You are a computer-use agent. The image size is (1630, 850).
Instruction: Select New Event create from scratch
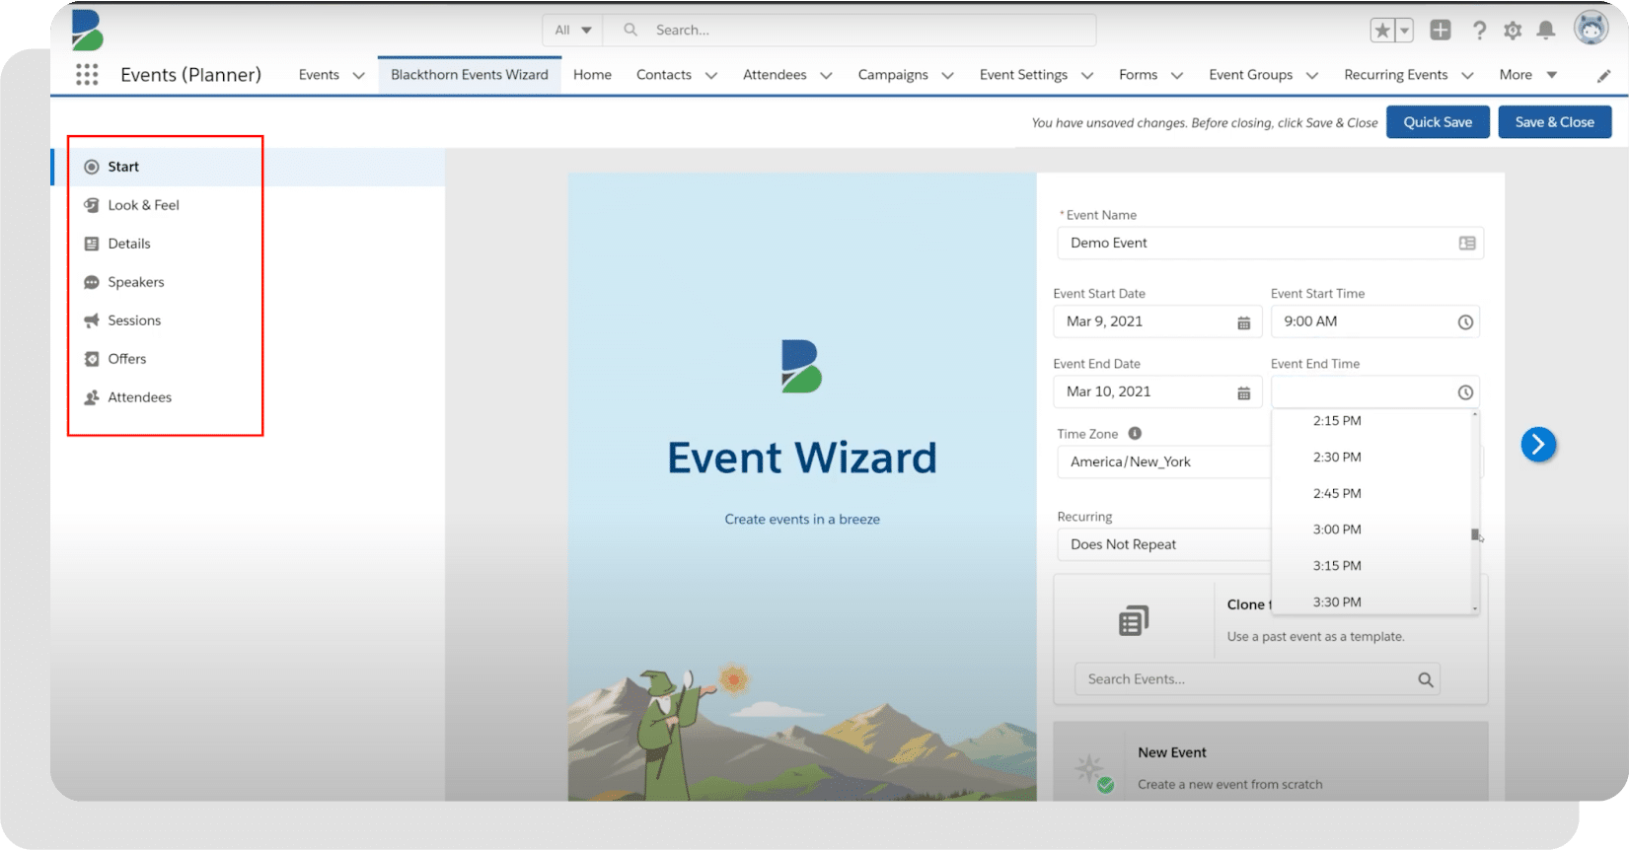(x=1271, y=761)
